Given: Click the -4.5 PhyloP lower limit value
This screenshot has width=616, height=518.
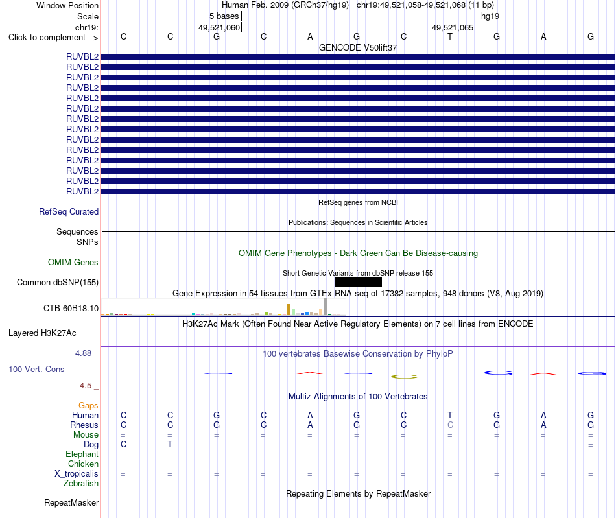Looking at the screenshot, I should [x=84, y=386].
